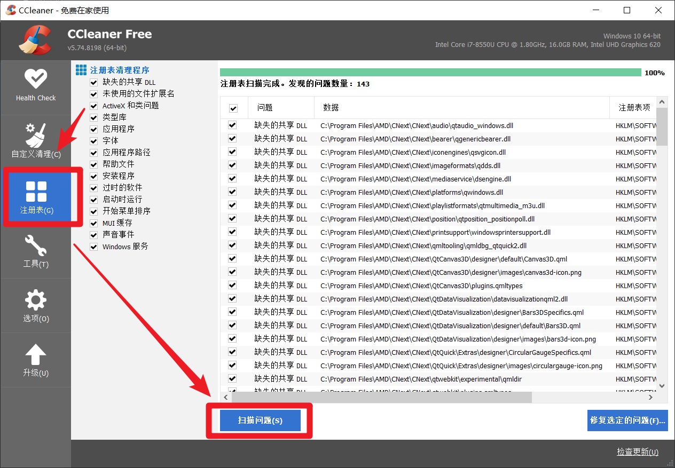Open the Health Check heart icon
Viewport: 675px width, 468px height.
pos(36,79)
